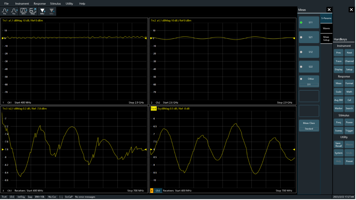
Task: Select the S11 measurement radio button
Action: tap(309, 22)
